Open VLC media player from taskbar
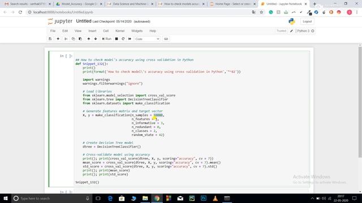362x203 pixels. pyautogui.click(x=215, y=198)
